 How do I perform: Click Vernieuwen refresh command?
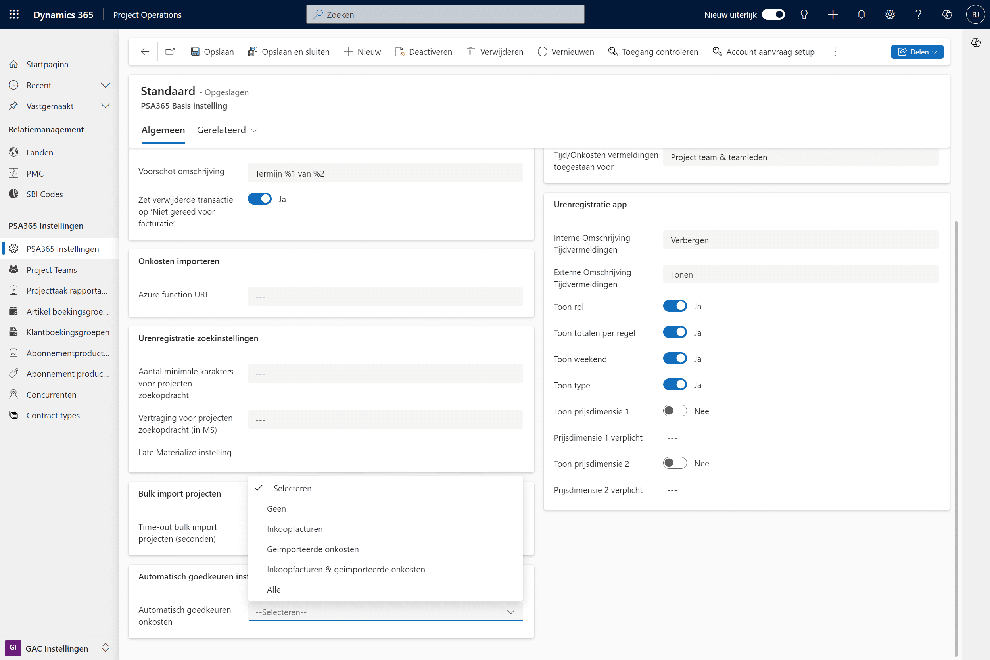[x=566, y=51]
